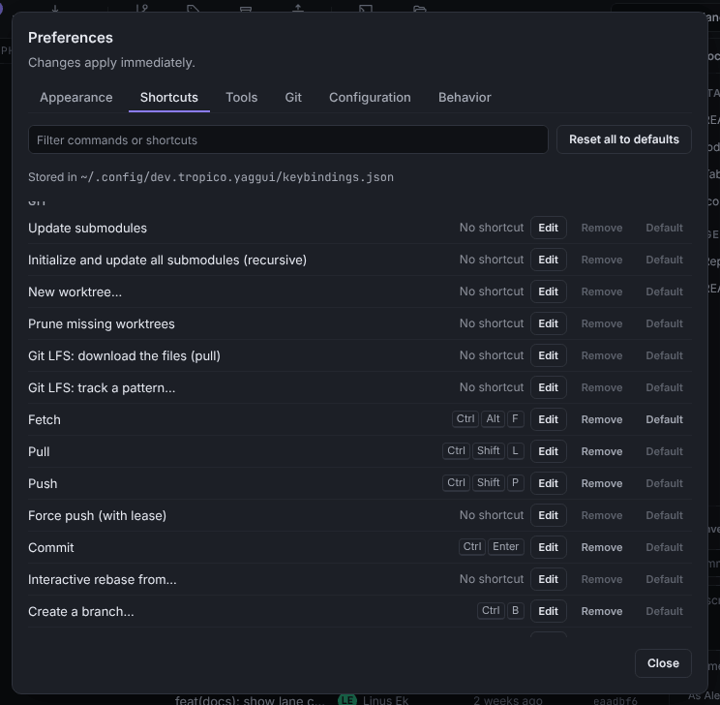Edit the Pull shortcut
The height and width of the screenshot is (705, 720).
coord(549,451)
